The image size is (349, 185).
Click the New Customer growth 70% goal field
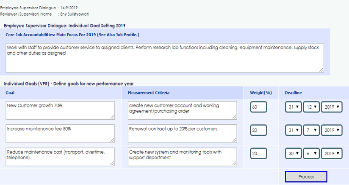(60, 110)
